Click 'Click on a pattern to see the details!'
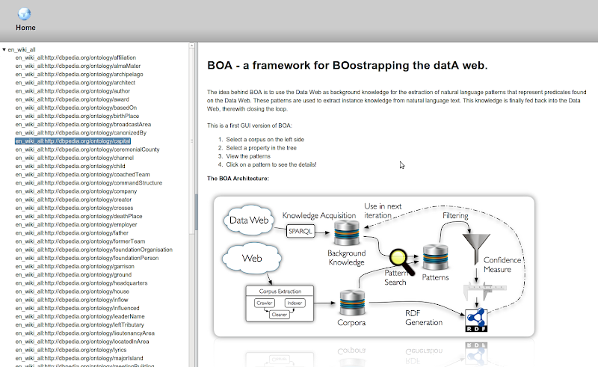Screen dimensions: 598x367 click(271, 164)
